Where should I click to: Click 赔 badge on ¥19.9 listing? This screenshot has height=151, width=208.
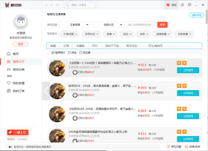pos(179,86)
